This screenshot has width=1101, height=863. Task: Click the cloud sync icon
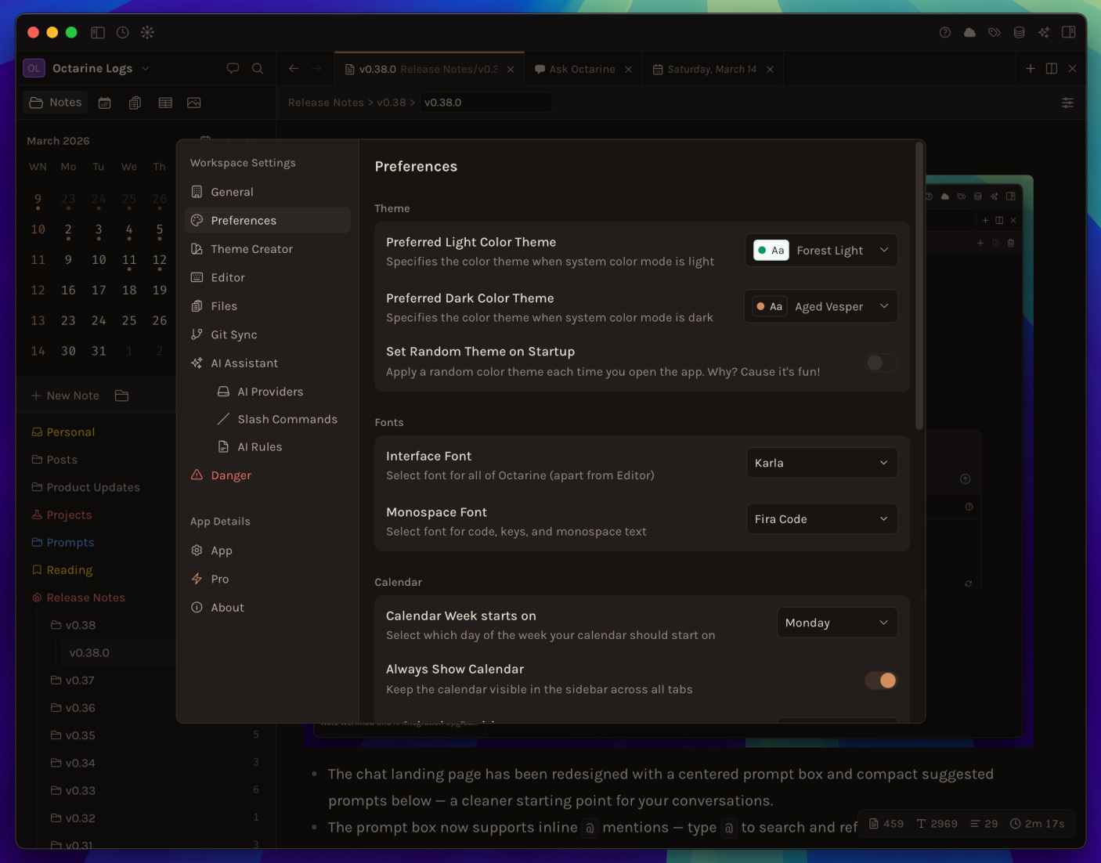pos(969,32)
